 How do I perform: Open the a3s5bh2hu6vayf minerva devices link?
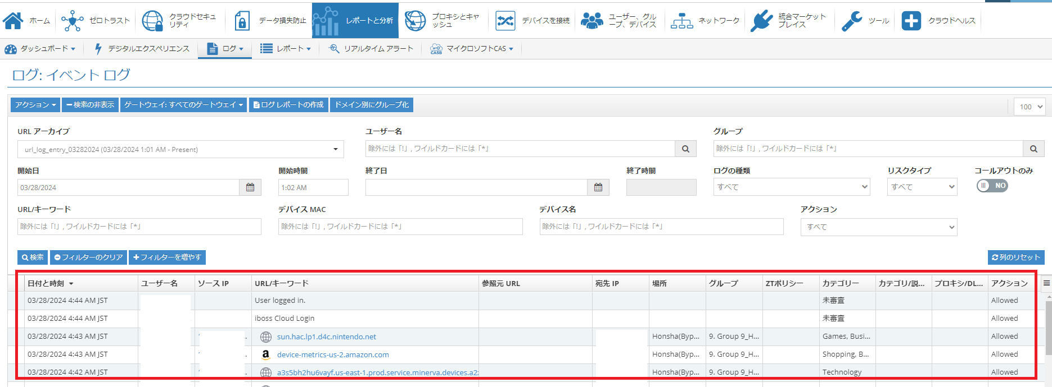coord(378,373)
